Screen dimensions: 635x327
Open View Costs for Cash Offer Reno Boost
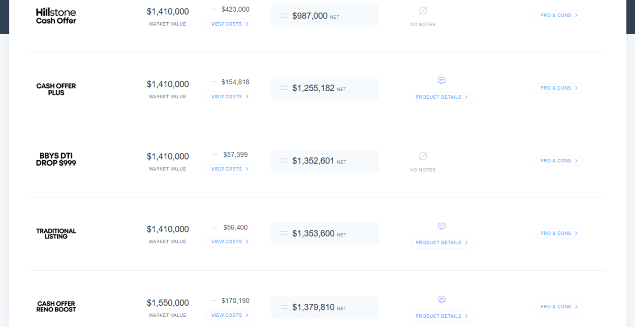pyautogui.click(x=230, y=315)
